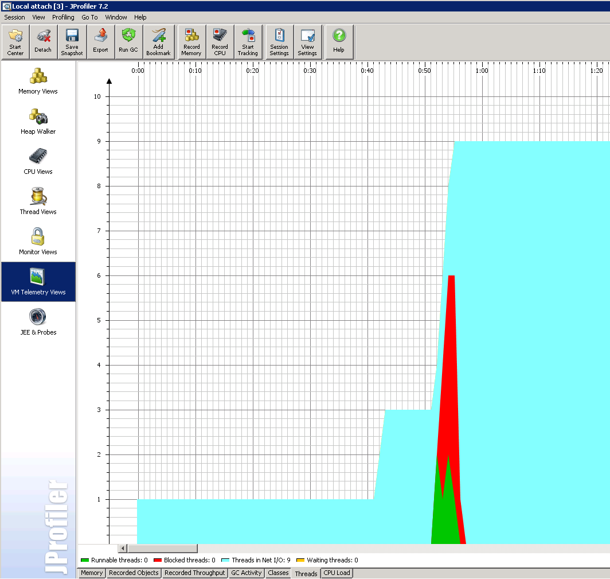Switch to the Classes tab

point(278,573)
